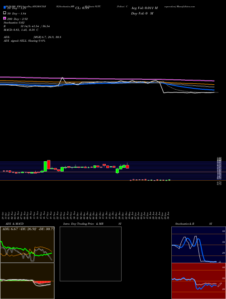The image size is (226, 299).
Task: Click the tallest green candlestick in price chart
Action: click(45, 166)
